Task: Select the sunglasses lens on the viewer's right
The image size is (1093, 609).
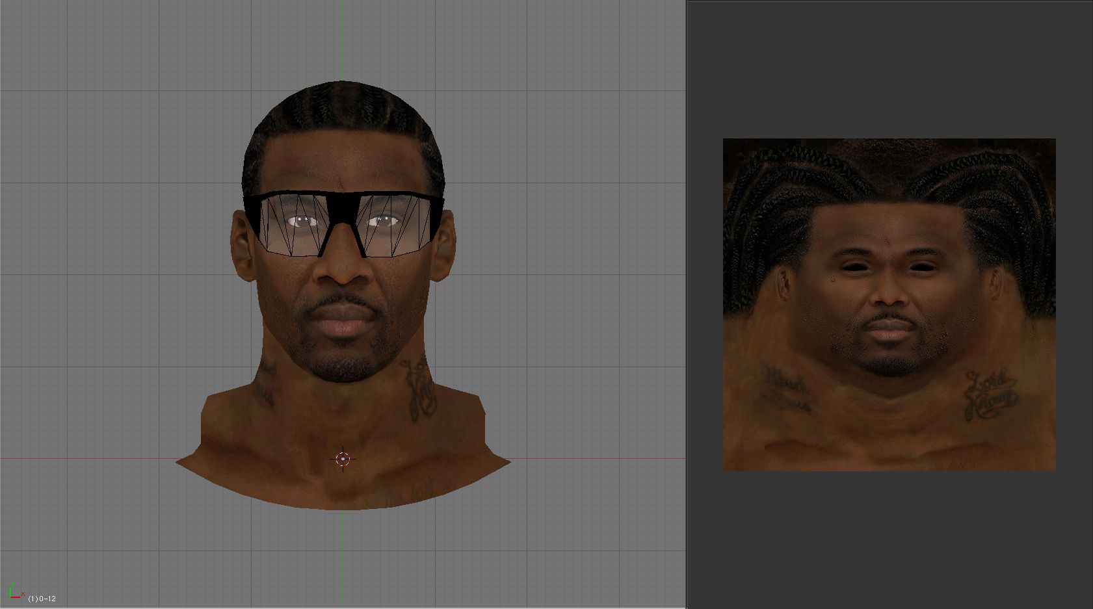Action: click(395, 225)
